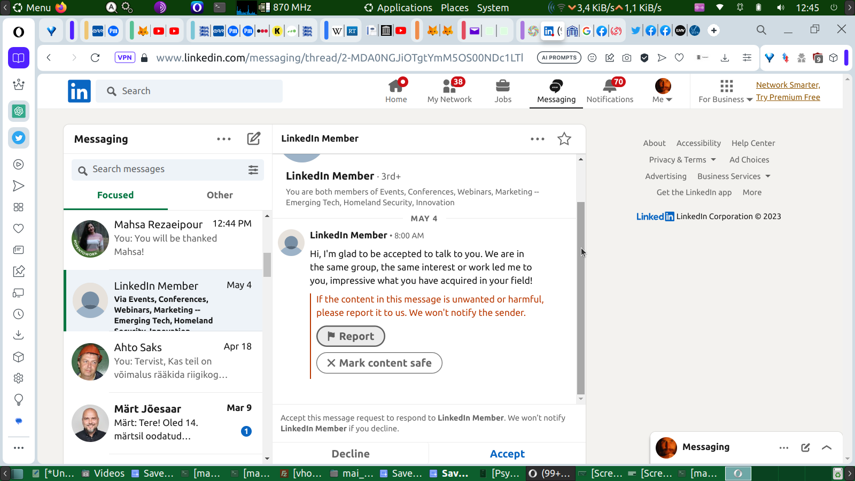
Task: Open More footer links
Action: pyautogui.click(x=752, y=192)
